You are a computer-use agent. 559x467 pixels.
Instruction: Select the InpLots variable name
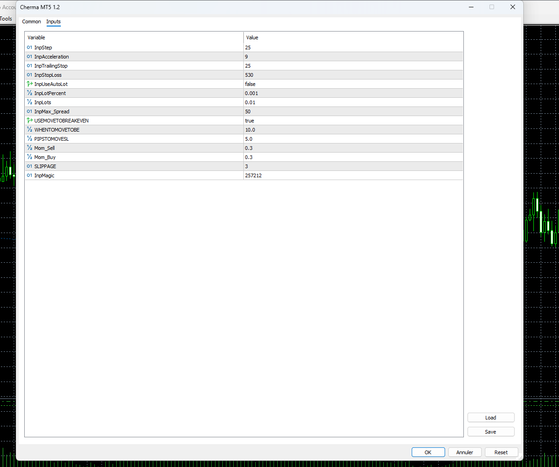[x=43, y=102]
